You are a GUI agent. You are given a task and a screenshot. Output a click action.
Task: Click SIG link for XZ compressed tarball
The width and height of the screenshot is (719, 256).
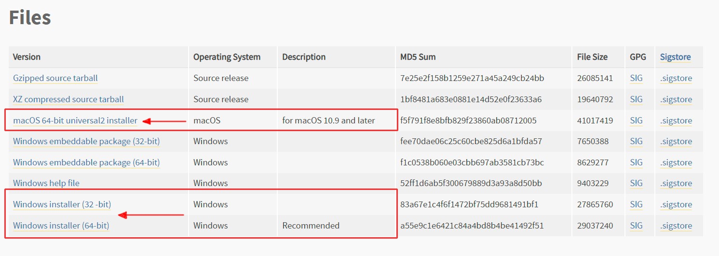636,99
